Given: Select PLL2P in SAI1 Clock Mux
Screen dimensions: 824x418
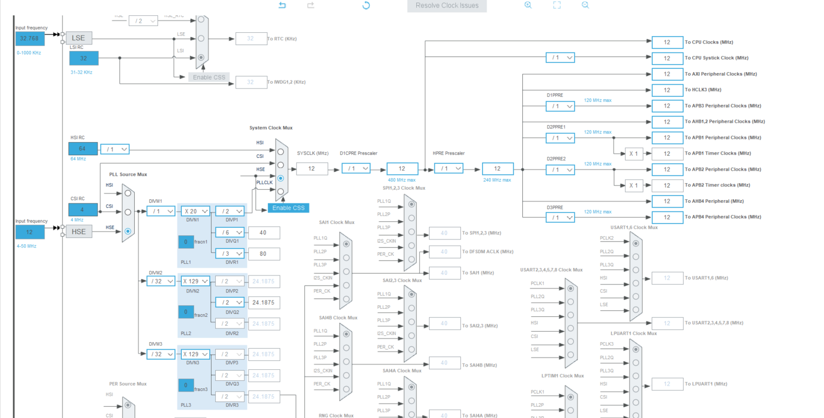Looking at the screenshot, I should pos(346,258).
